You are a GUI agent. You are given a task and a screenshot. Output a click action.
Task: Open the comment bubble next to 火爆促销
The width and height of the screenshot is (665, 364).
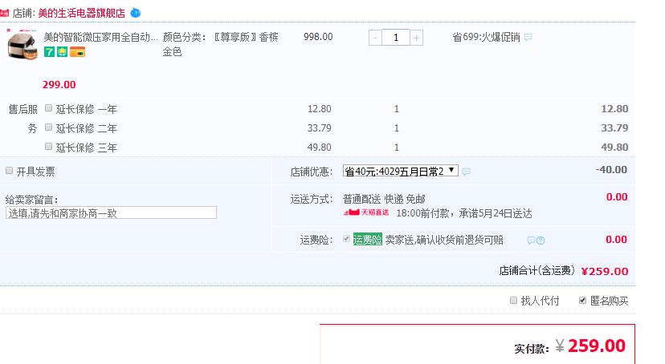pos(528,37)
